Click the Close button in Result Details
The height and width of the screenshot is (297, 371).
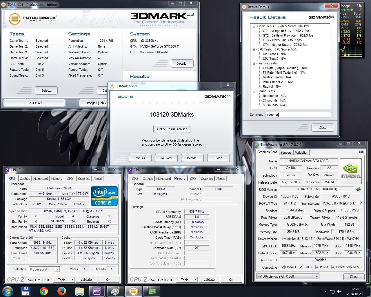[x=322, y=128]
